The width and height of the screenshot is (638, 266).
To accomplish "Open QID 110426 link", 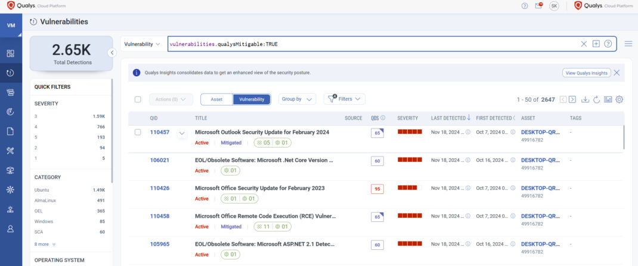I will tap(159, 188).
